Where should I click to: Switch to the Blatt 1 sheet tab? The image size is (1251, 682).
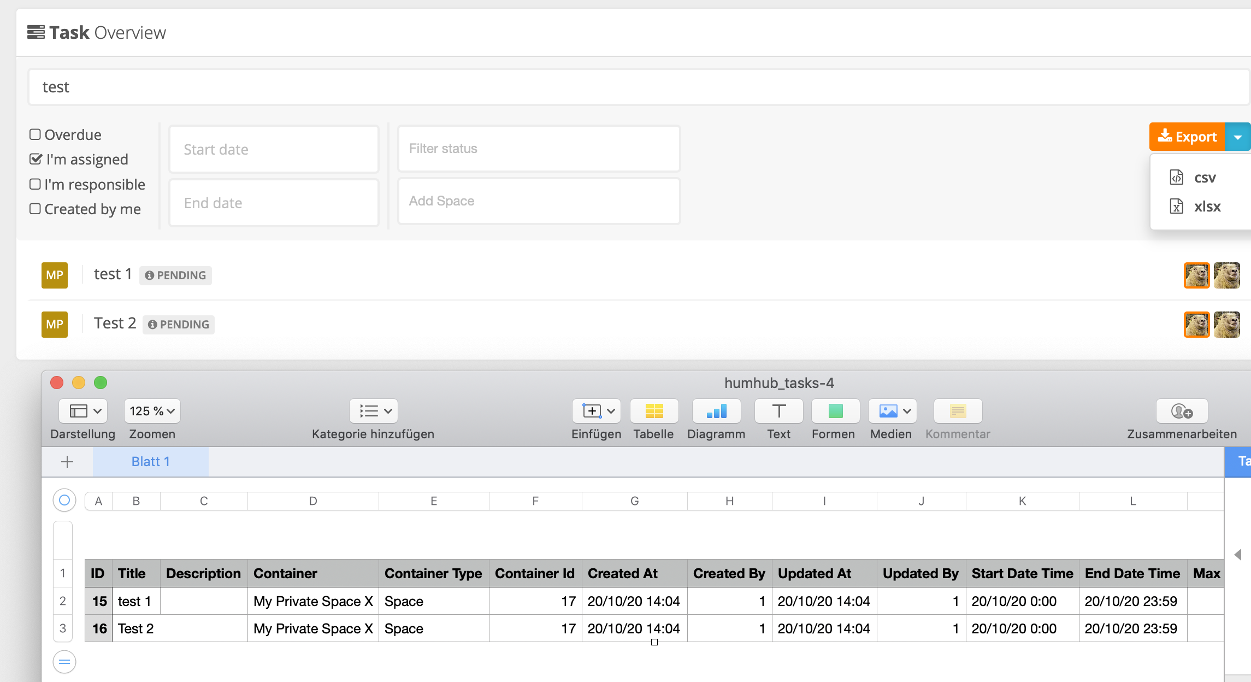[x=150, y=461]
